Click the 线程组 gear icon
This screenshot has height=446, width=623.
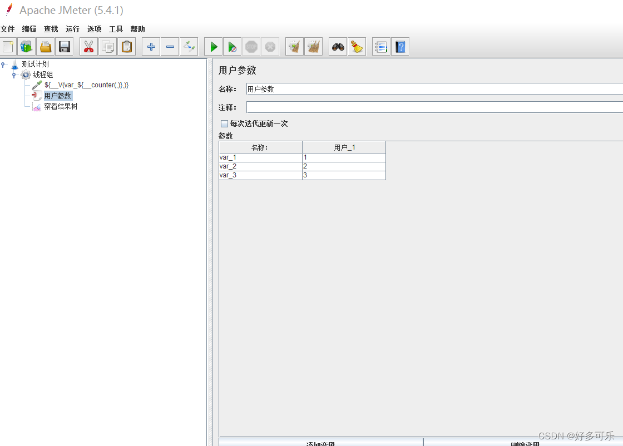pos(26,75)
